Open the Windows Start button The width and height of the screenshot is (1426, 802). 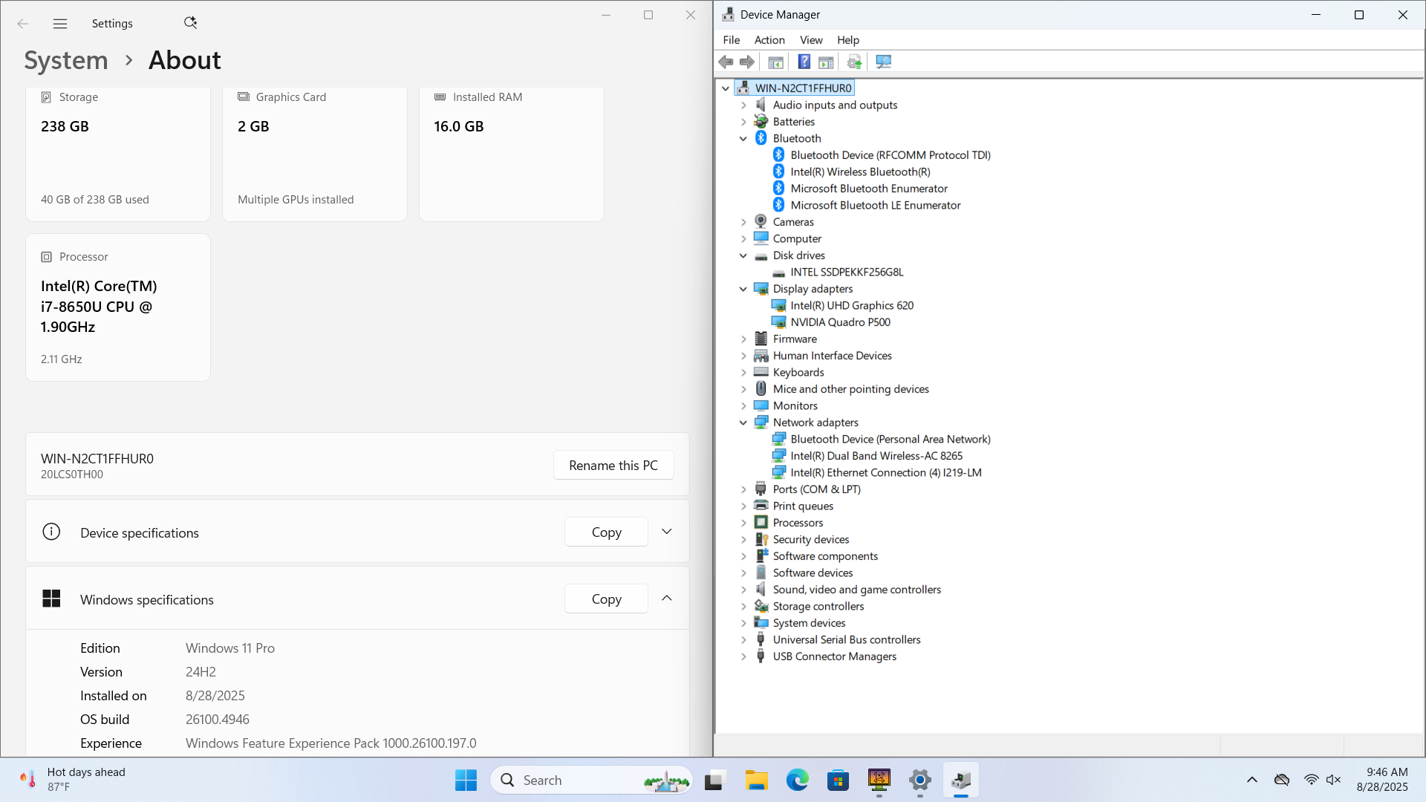[466, 780]
